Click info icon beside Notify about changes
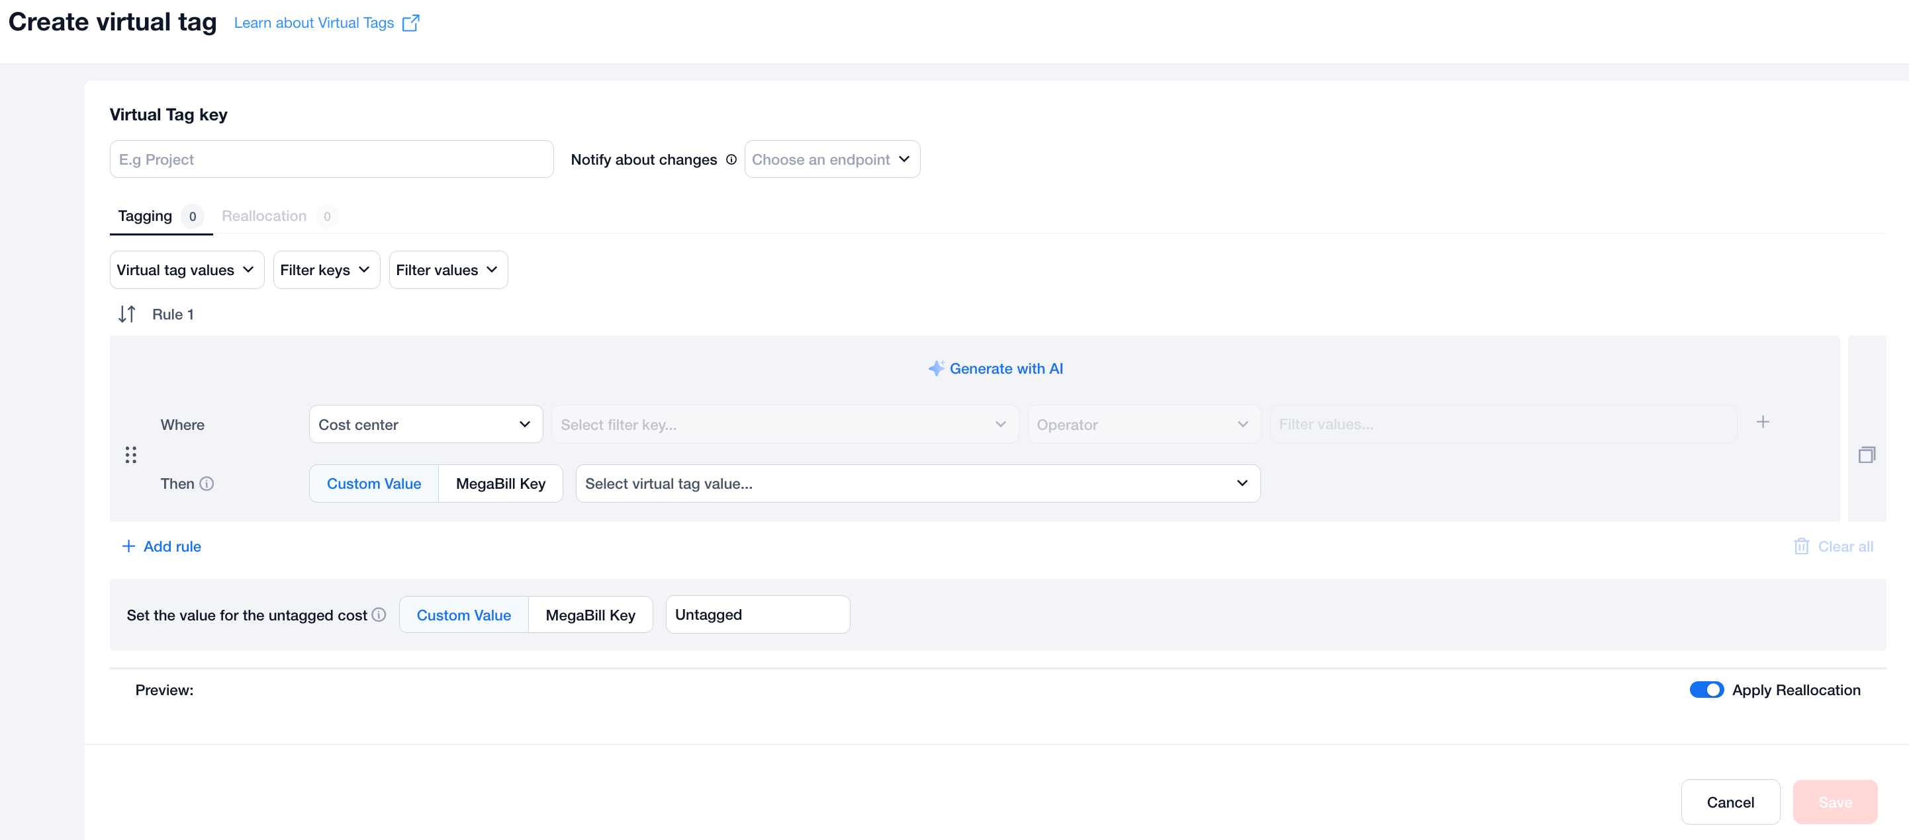1909x840 pixels. 731,160
